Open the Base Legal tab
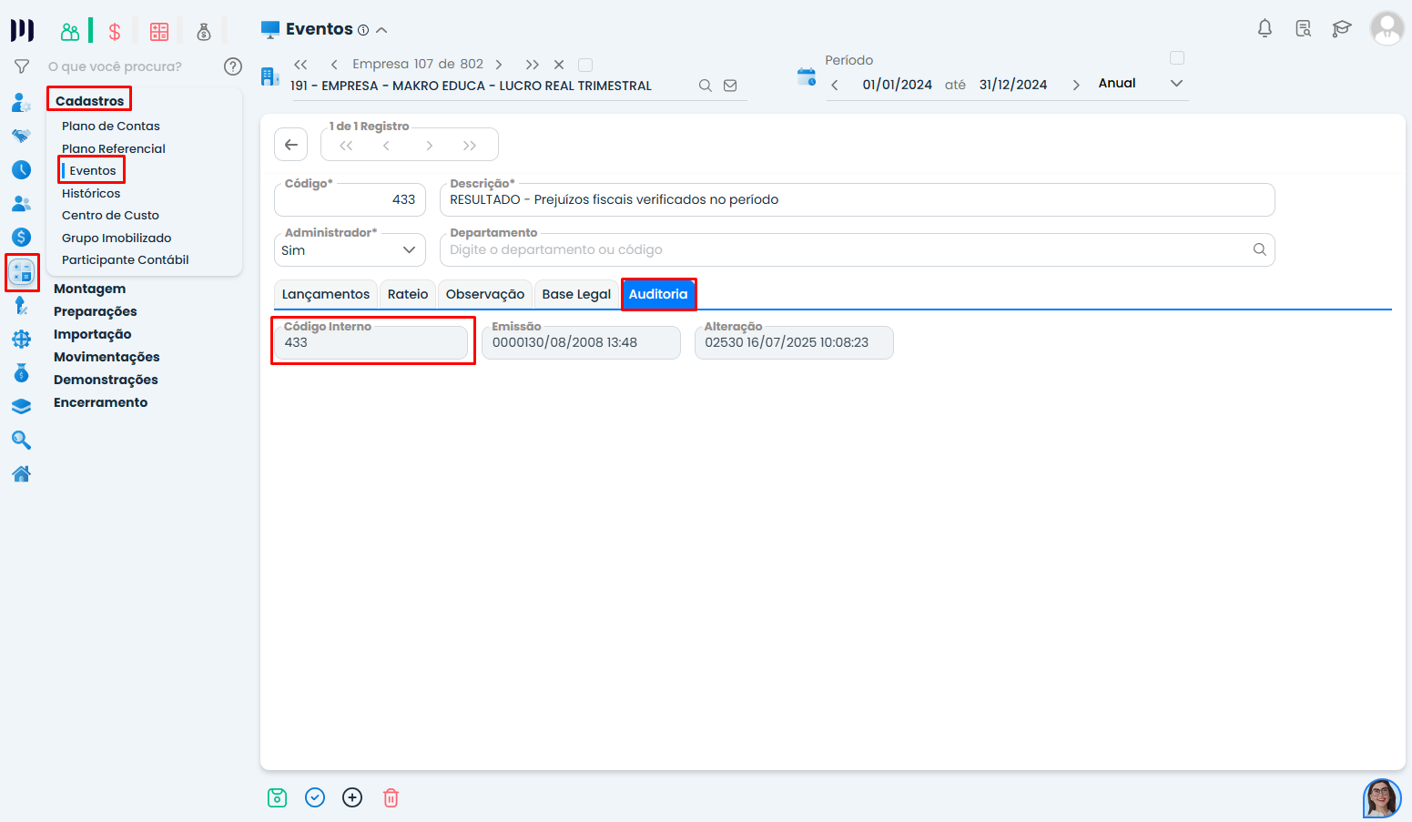 point(575,294)
